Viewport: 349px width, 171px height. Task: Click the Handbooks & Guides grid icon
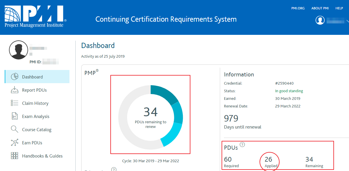coord(15,156)
